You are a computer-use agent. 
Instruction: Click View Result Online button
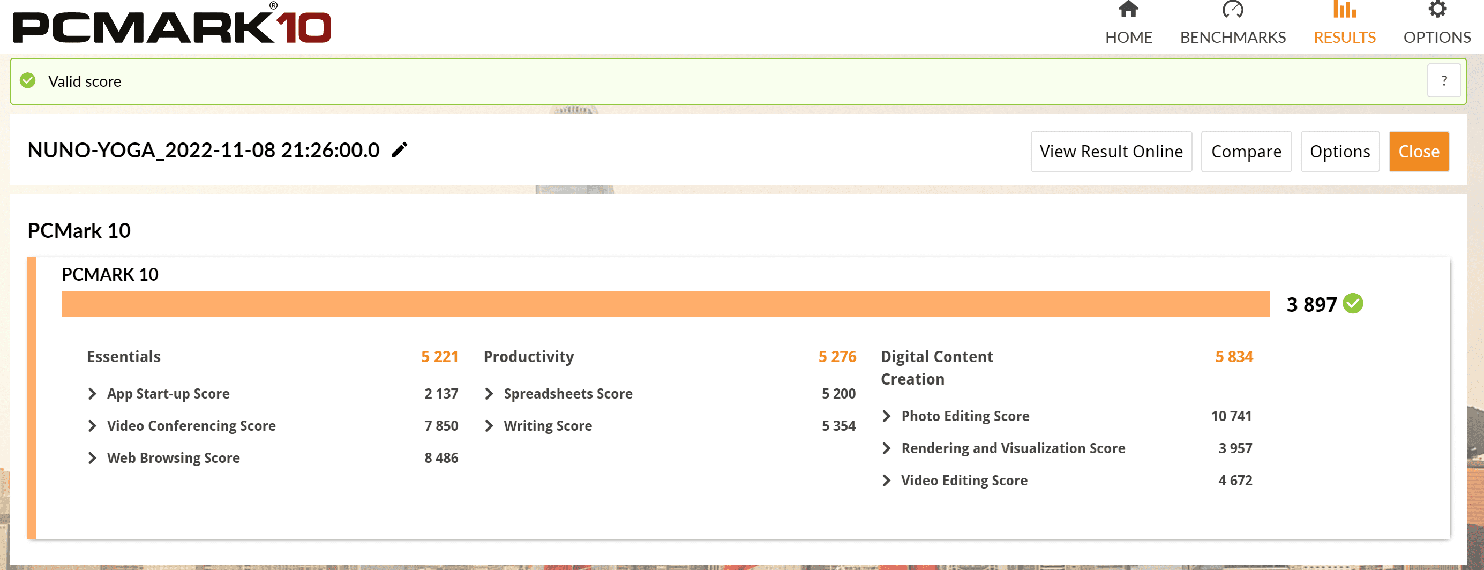[x=1111, y=152]
